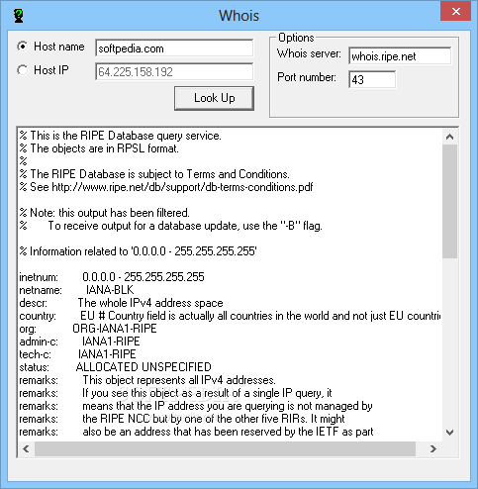
Task: Click 'The RIPE Database is subject to Terms' line
Action: tap(154, 174)
